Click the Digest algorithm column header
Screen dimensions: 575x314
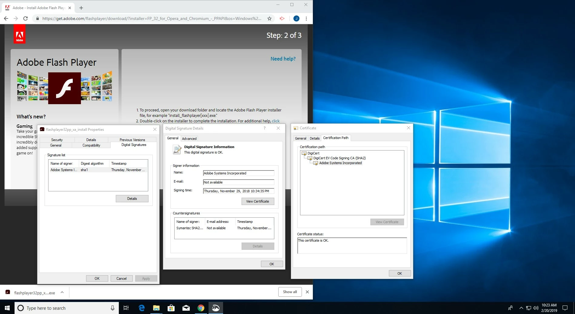pos(94,164)
